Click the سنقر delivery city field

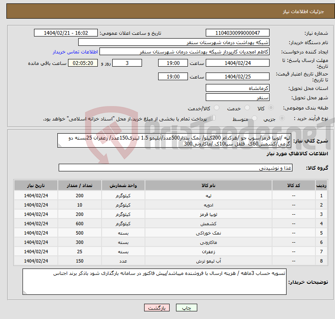[237, 97]
